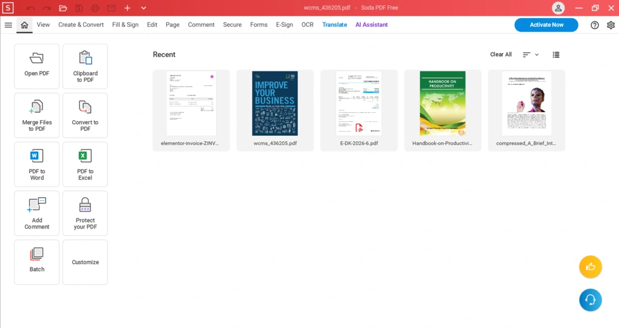The width and height of the screenshot is (619, 328).
Task: Open the hamburger menu
Action: [x=8, y=25]
